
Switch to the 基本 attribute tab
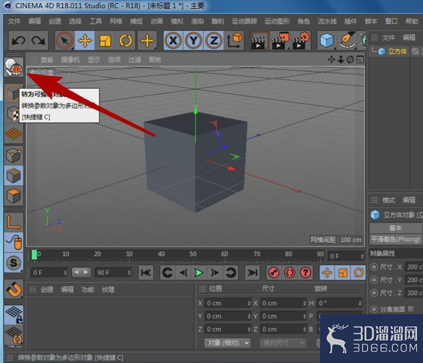pos(396,228)
